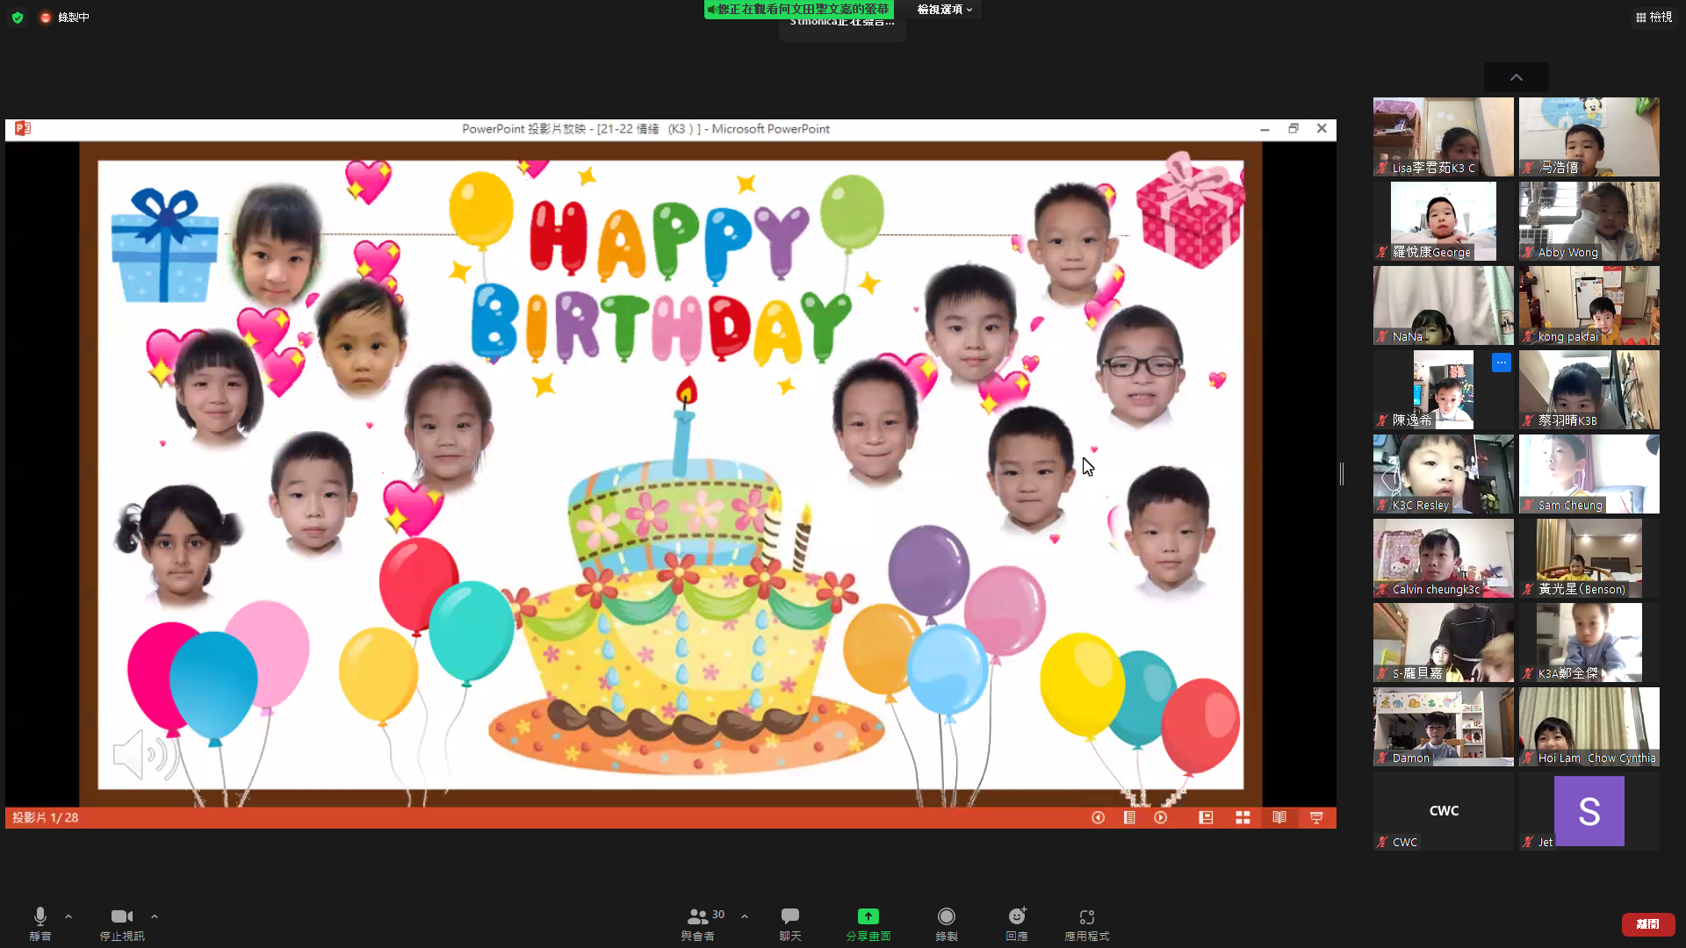Click the red recording indicator
The image size is (1686, 948).
click(x=46, y=17)
